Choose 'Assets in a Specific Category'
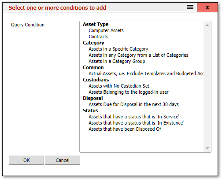The height and width of the screenshot is (180, 222). (118, 49)
